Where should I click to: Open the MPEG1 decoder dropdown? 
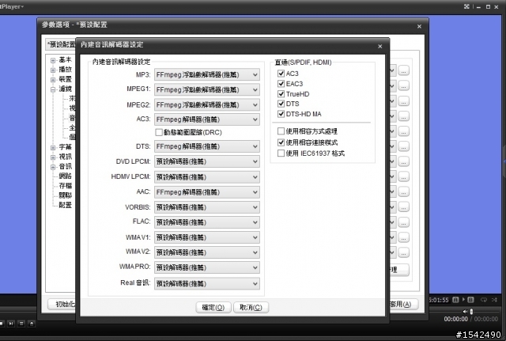pos(207,89)
